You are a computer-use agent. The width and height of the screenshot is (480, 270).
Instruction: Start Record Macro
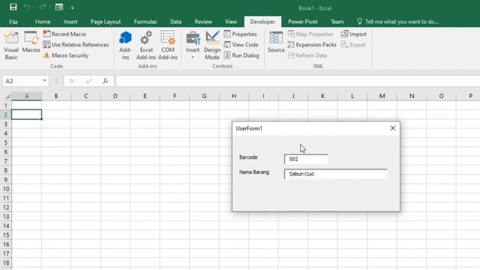tap(64, 34)
